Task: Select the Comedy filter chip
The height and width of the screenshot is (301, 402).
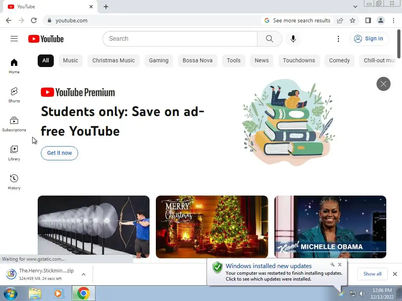Action: [340, 61]
